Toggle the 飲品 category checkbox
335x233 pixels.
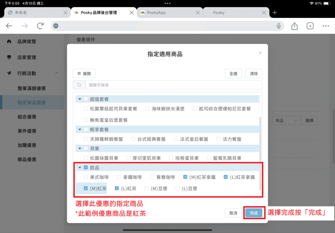click(x=86, y=167)
